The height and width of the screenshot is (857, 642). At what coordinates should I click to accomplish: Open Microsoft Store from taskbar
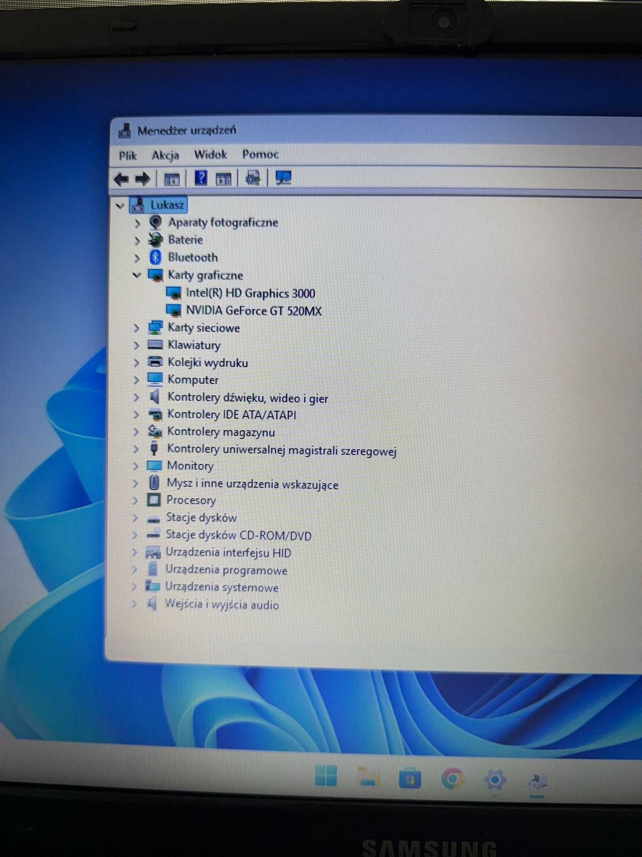410,779
